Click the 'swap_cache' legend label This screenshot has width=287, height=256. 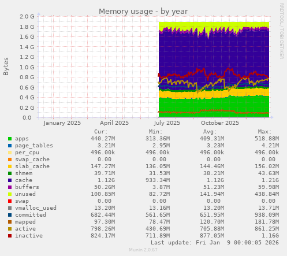click(32, 159)
